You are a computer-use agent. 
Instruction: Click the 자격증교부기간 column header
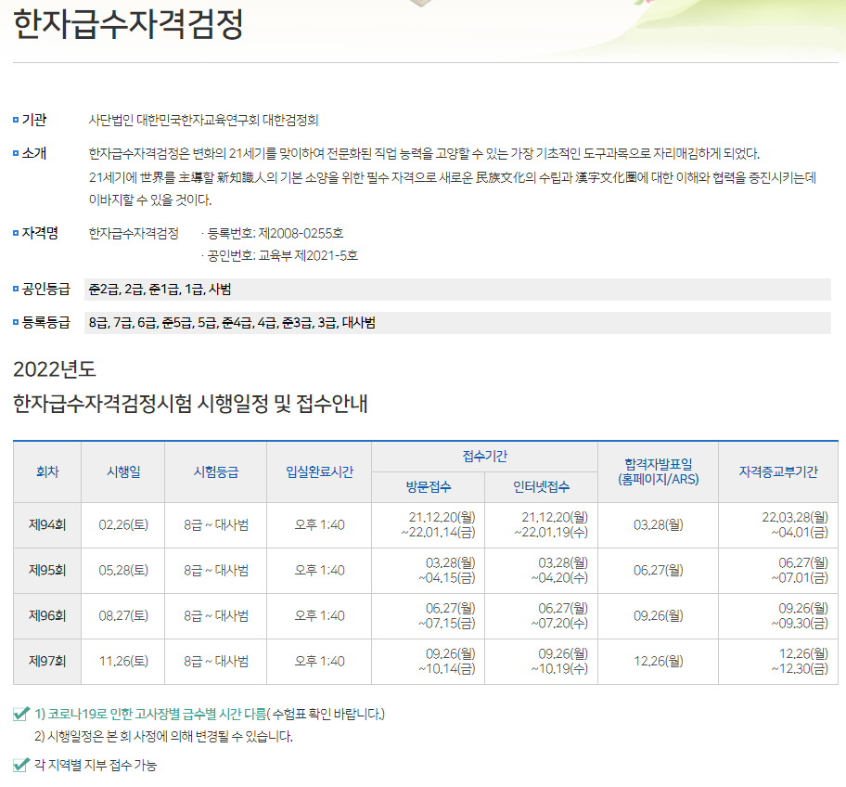(778, 471)
